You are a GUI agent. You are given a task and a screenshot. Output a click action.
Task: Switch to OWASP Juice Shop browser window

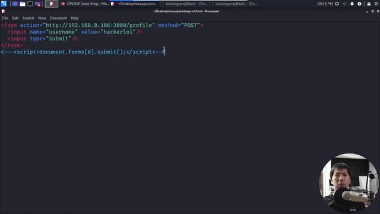(x=84, y=4)
